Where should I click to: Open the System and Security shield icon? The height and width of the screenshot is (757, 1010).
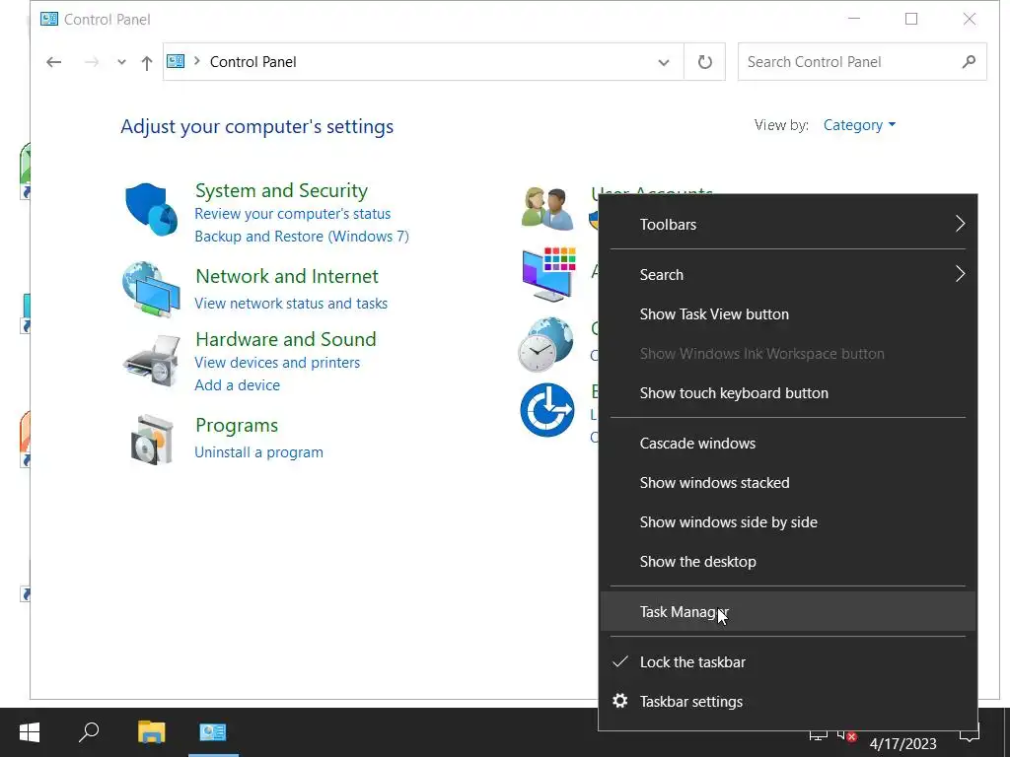point(151,209)
